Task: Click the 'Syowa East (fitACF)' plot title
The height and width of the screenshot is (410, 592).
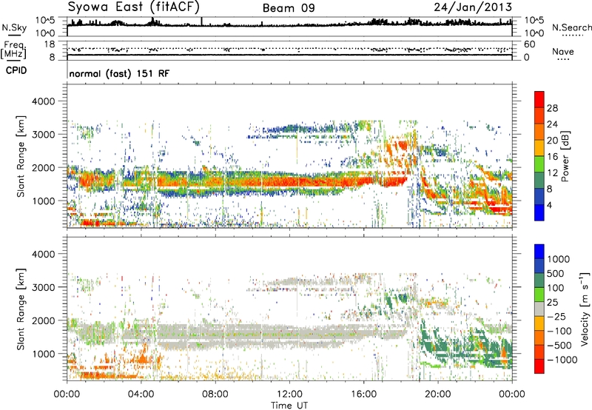Action: click(x=134, y=7)
